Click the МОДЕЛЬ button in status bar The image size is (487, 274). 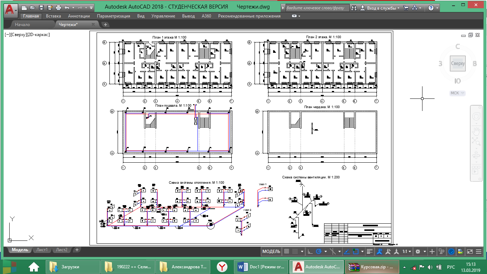[272, 252]
